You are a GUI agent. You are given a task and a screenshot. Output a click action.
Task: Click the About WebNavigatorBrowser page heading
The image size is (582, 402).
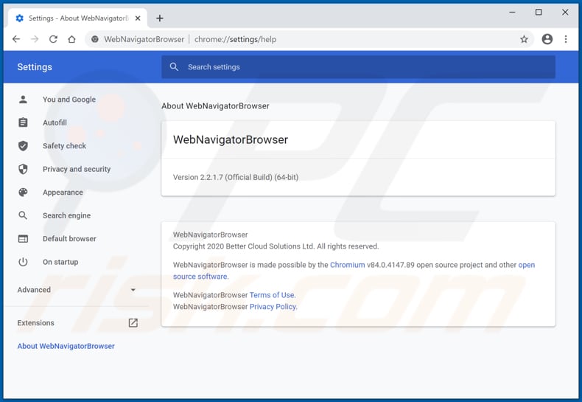pyautogui.click(x=215, y=106)
